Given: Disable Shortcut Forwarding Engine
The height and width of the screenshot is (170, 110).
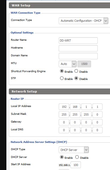Looking at the screenshot, I should (x=76, y=71).
